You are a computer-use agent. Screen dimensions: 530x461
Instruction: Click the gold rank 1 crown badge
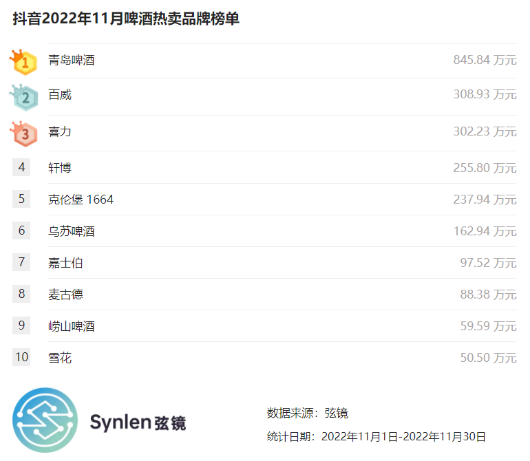click(23, 62)
